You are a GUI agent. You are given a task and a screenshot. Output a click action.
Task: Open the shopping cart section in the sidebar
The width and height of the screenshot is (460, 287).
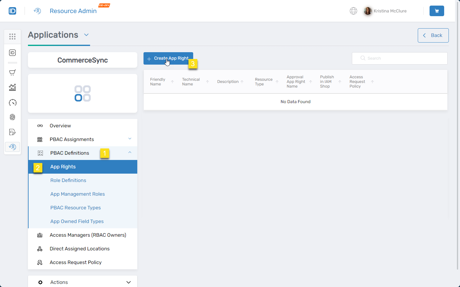click(12, 72)
